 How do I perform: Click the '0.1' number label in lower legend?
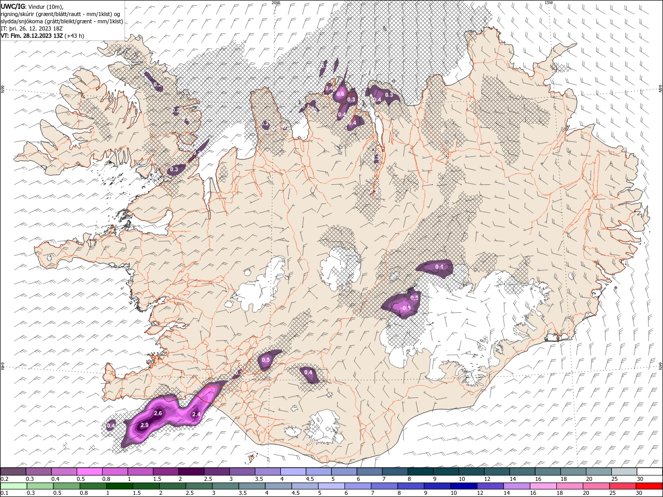pyautogui.click(x=4, y=493)
